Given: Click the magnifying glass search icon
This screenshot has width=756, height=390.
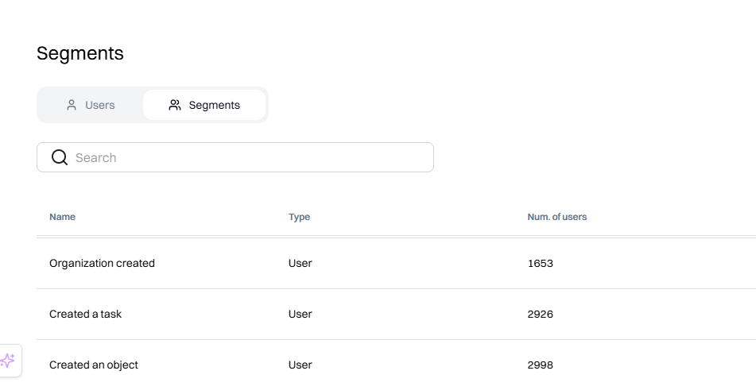Looking at the screenshot, I should point(60,157).
